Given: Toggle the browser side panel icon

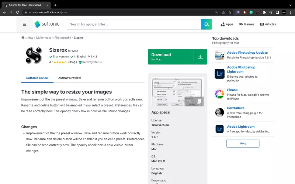Looking at the screenshot, I should pos(277,12).
